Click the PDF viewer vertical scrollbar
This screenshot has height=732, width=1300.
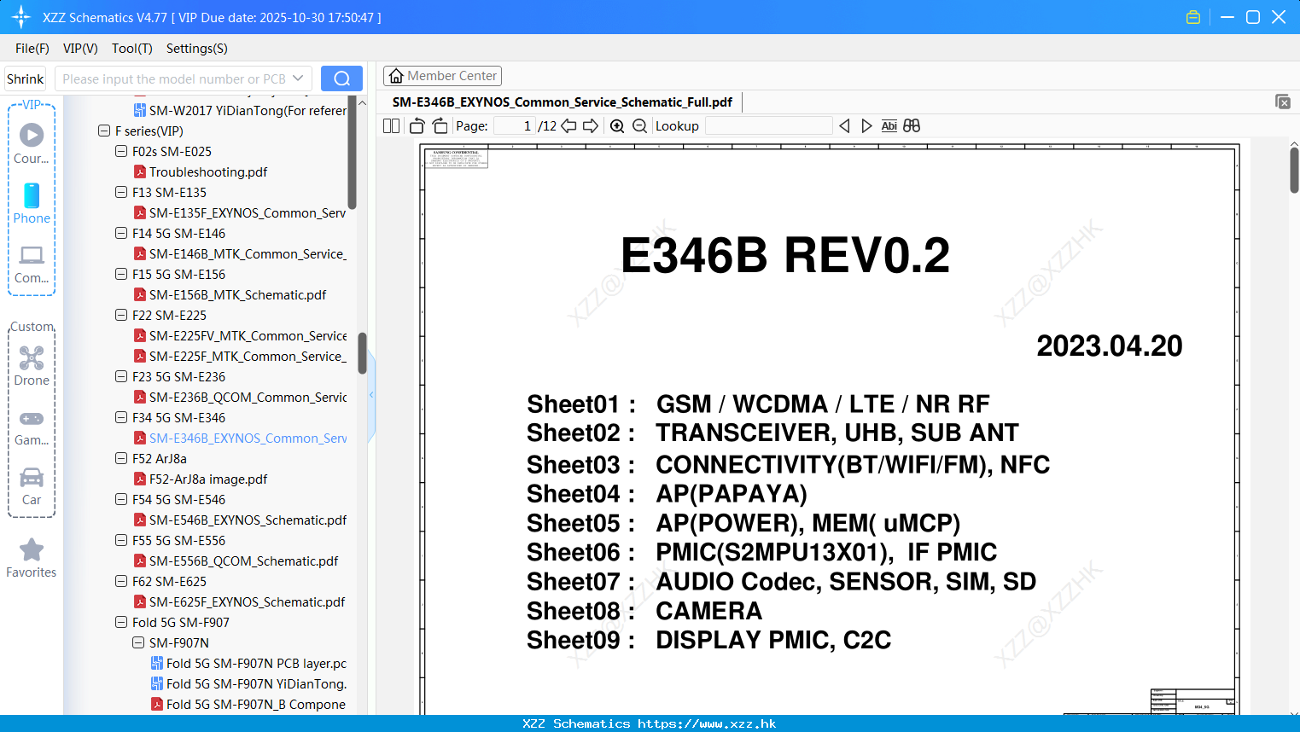1294,171
